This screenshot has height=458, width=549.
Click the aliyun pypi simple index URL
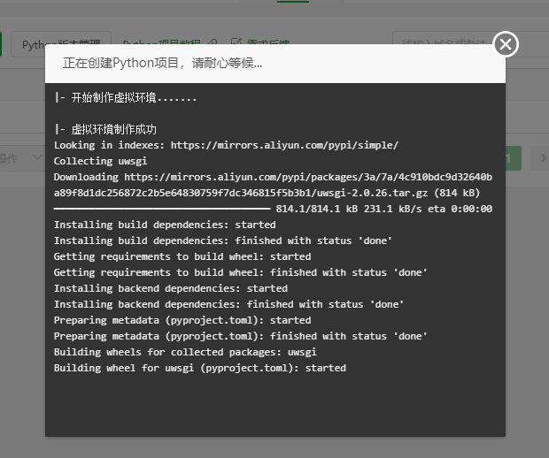click(x=284, y=145)
